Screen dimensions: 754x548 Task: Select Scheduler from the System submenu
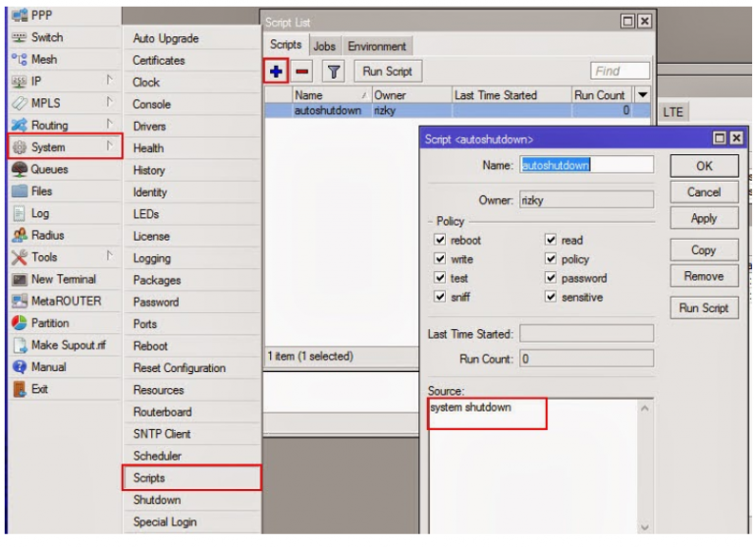pyautogui.click(x=157, y=456)
